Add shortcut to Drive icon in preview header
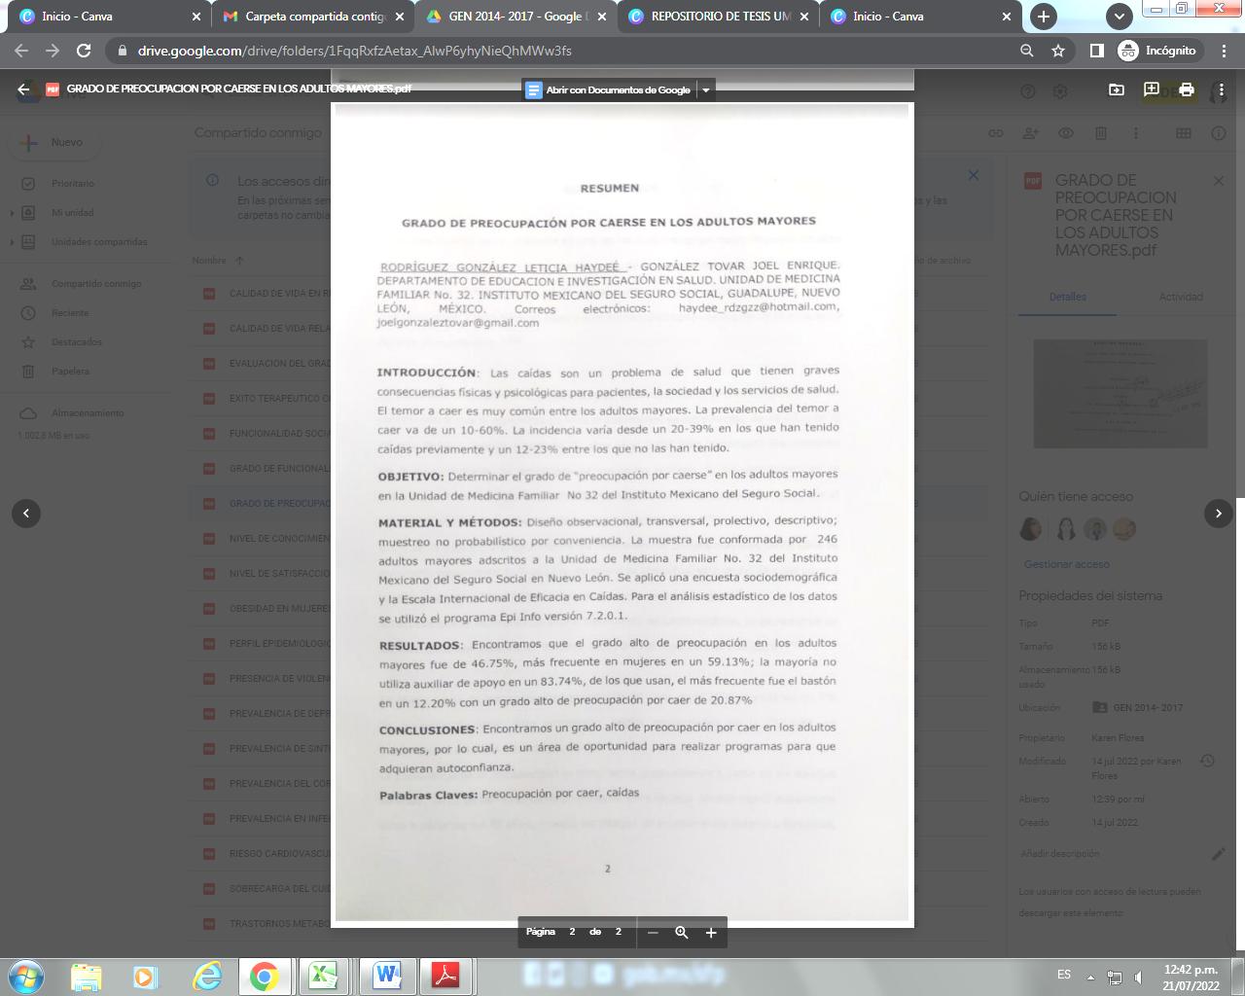The width and height of the screenshot is (1245, 996). tap(1117, 89)
